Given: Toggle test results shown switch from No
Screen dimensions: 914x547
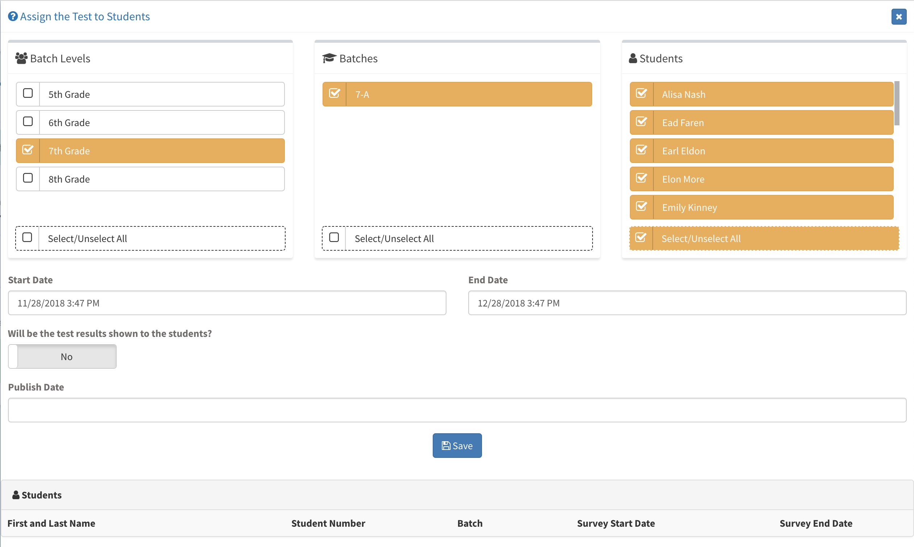Looking at the screenshot, I should tap(62, 356).
